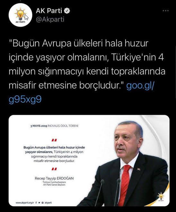Click the 3 MAYIS 2019 date header
176x212 pixels.
click(x=39, y=126)
